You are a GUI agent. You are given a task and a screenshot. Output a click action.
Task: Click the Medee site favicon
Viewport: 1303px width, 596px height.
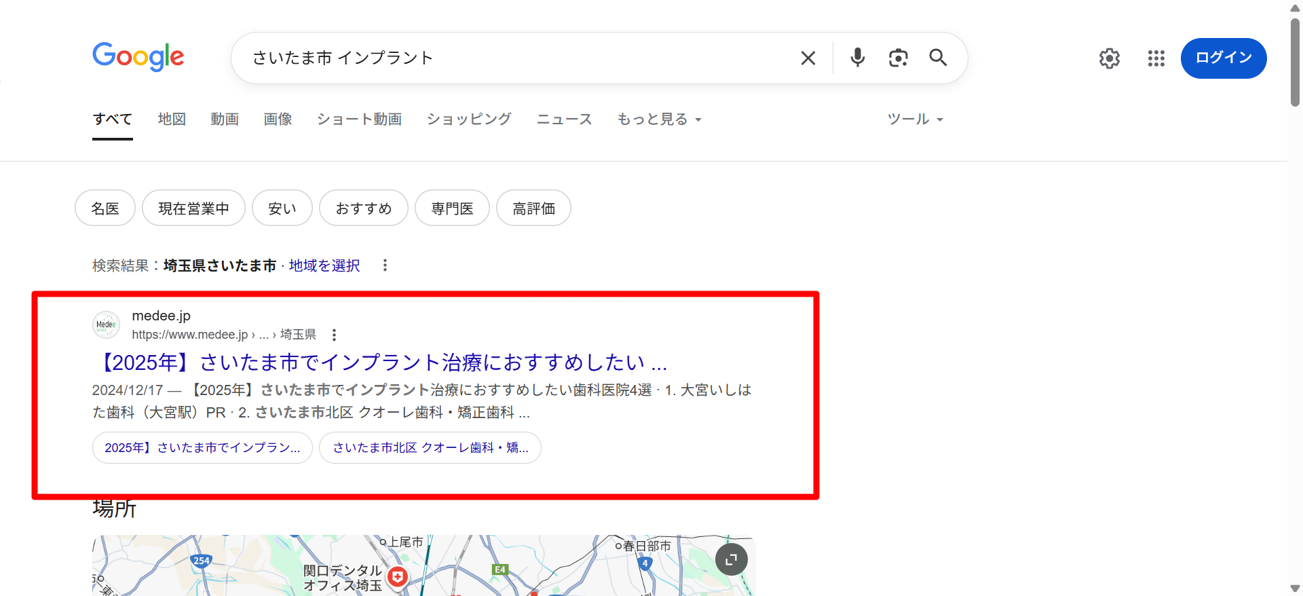point(106,324)
